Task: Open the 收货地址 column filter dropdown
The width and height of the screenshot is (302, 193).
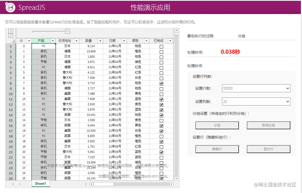Action: (77, 41)
